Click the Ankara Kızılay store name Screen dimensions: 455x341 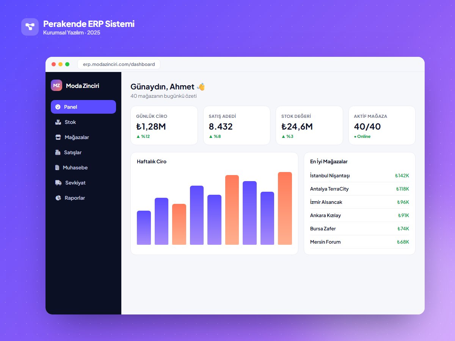[x=325, y=215]
